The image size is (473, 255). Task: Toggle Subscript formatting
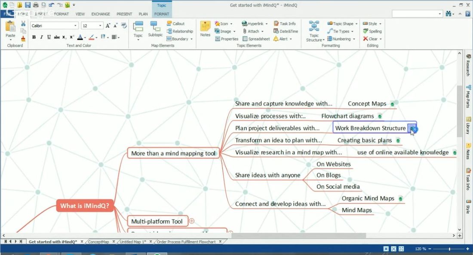[64, 37]
